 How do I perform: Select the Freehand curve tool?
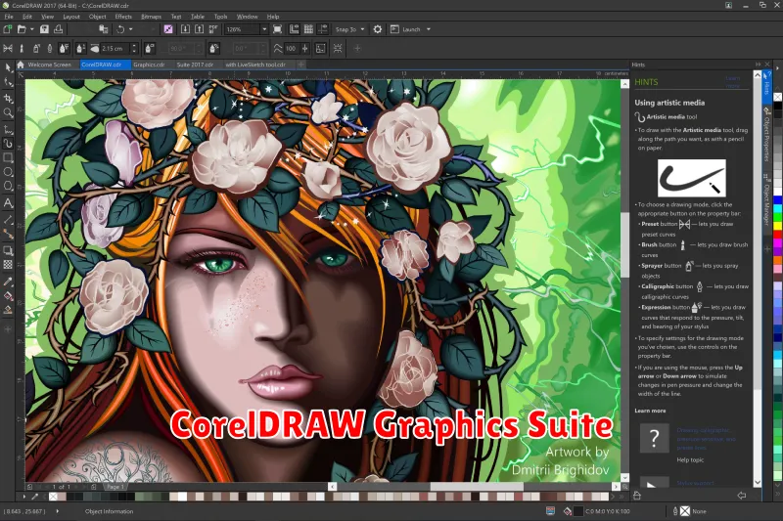[x=8, y=130]
